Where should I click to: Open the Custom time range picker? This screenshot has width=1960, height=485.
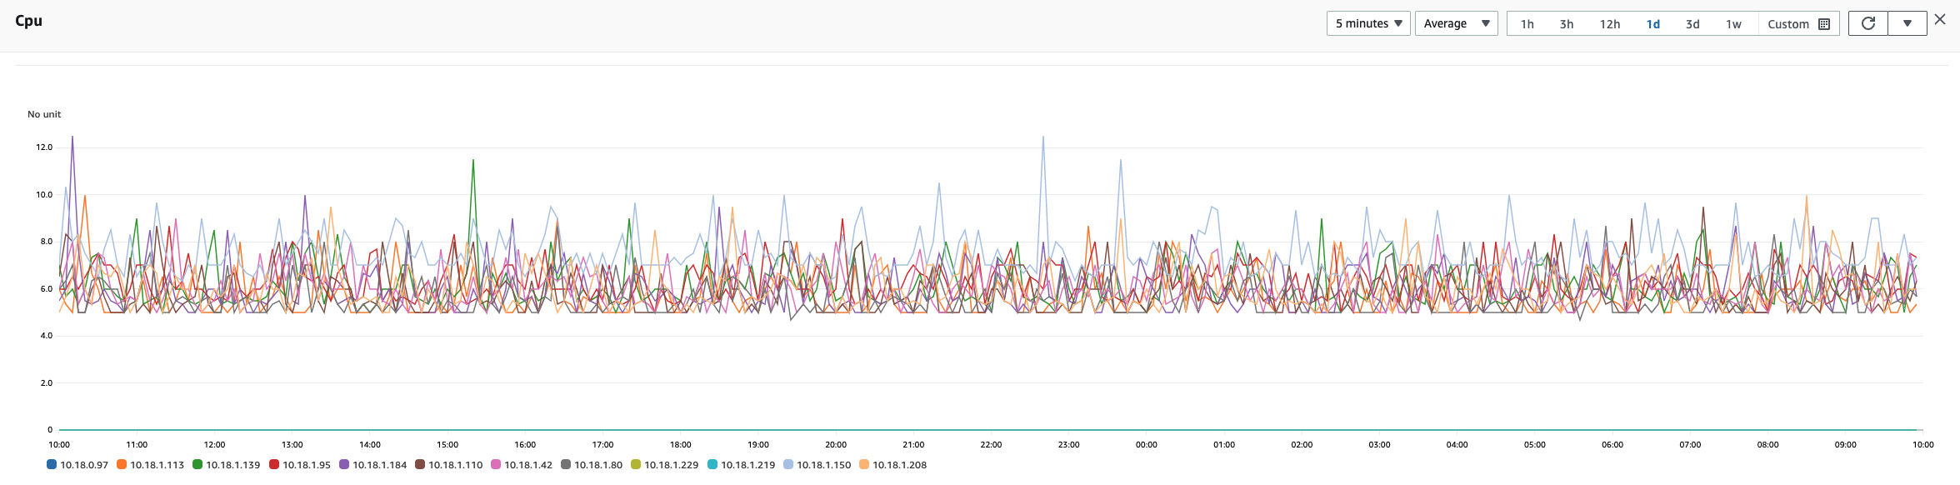[x=1798, y=24]
